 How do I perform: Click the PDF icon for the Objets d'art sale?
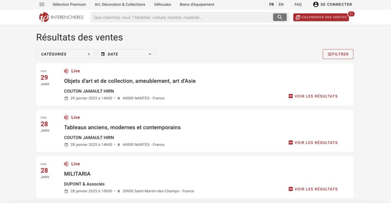pos(291,96)
